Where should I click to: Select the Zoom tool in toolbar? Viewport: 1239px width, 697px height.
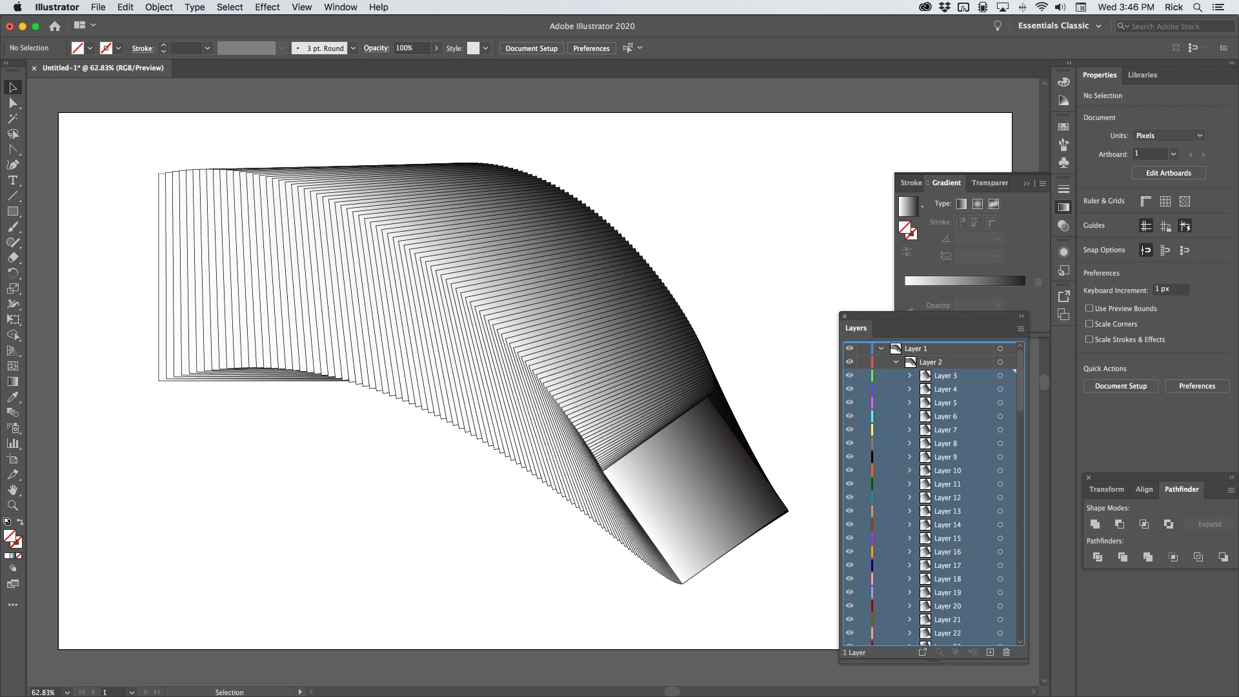click(13, 506)
